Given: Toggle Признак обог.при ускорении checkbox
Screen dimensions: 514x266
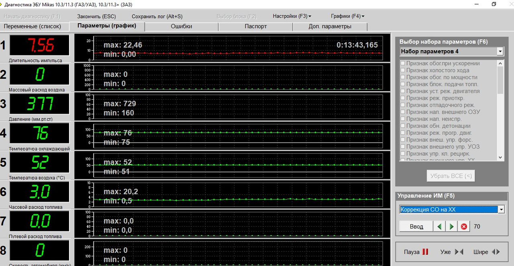Looking at the screenshot, I should click(x=403, y=63).
